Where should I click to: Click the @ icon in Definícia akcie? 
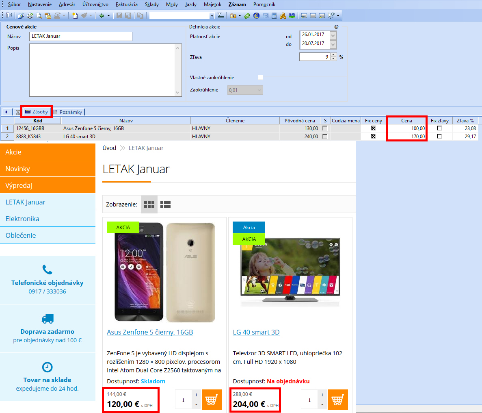point(336,27)
